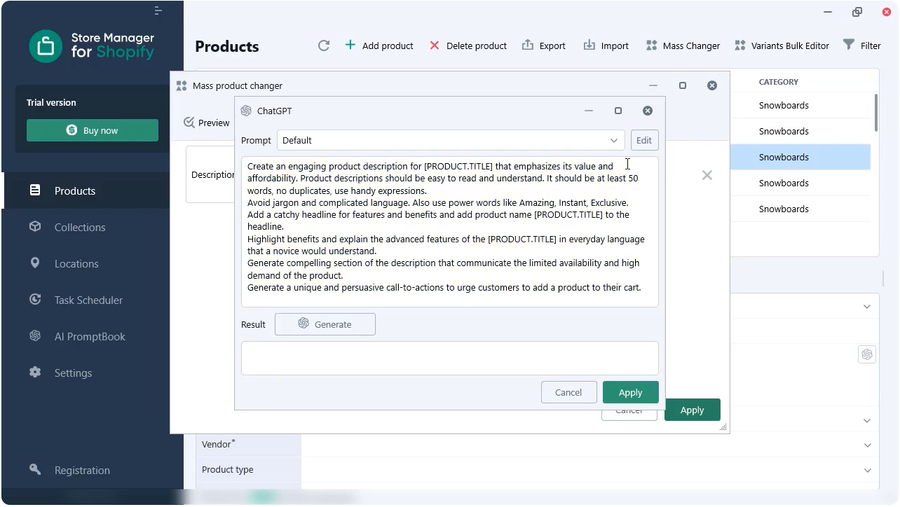Click the refresh products icon
This screenshot has width=900, height=507.
point(324,46)
